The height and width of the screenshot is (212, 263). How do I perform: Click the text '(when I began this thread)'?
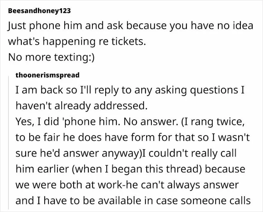[x=137, y=169]
